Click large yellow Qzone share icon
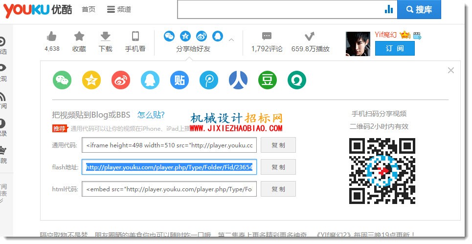The height and width of the screenshot is (244, 472). click(91, 80)
